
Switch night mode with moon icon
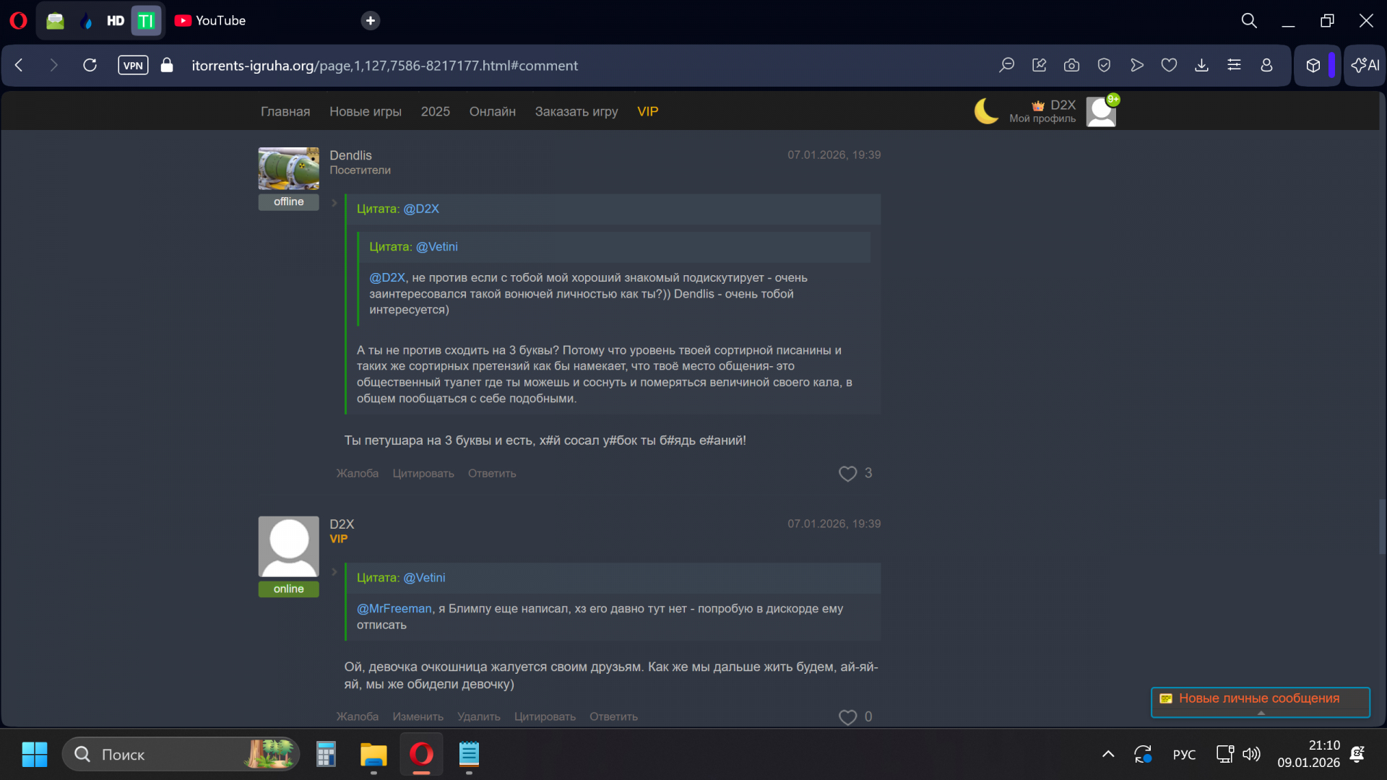pyautogui.click(x=986, y=111)
